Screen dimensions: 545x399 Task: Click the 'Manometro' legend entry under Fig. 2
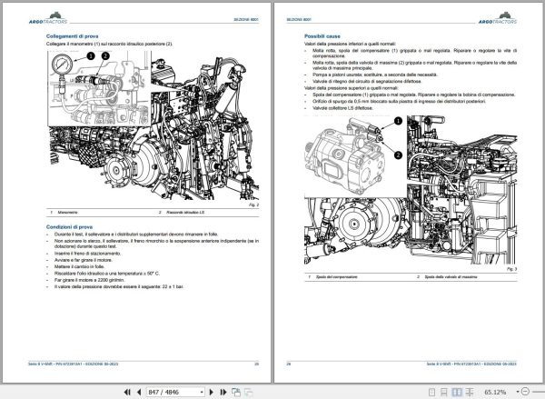click(x=68, y=212)
